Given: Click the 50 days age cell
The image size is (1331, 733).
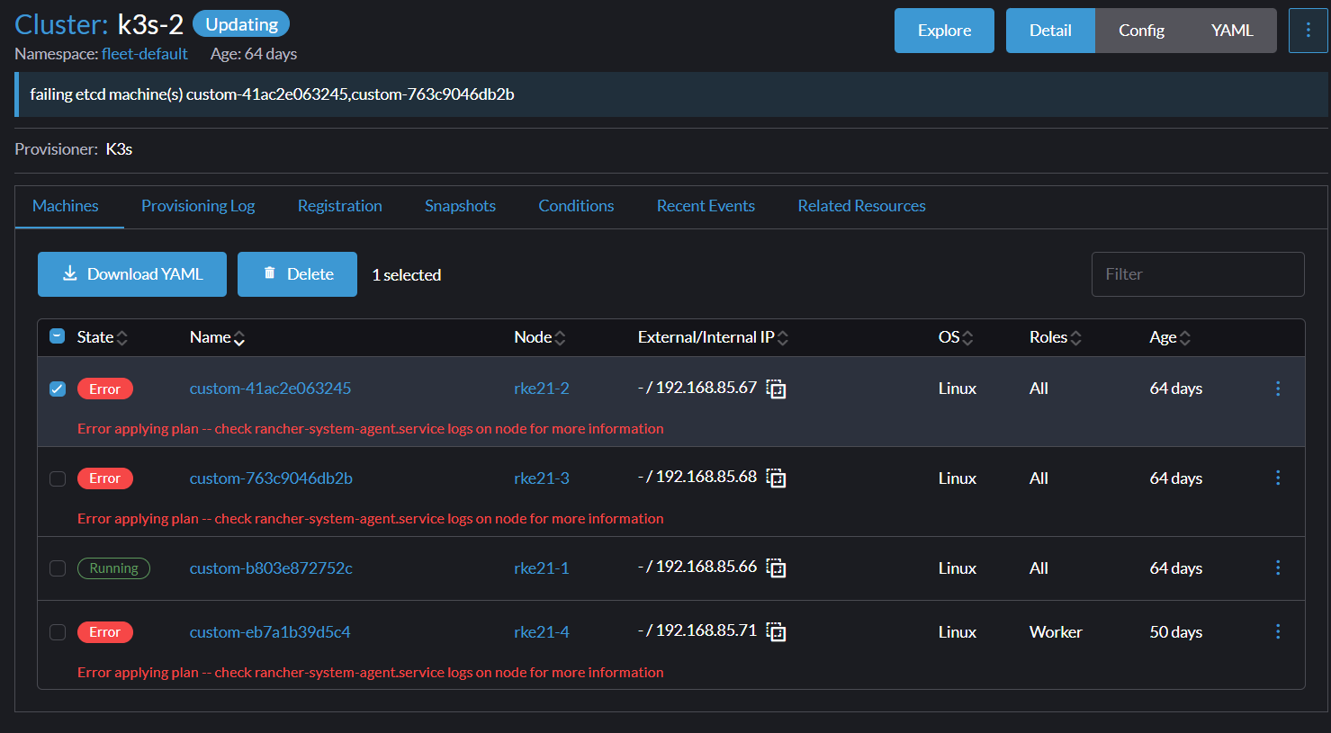Looking at the screenshot, I should click(x=1175, y=632).
